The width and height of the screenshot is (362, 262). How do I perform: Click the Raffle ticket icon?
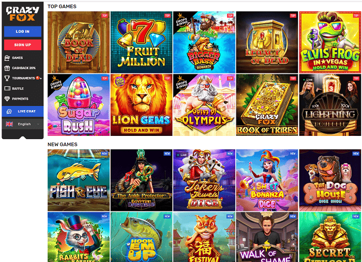(7, 88)
